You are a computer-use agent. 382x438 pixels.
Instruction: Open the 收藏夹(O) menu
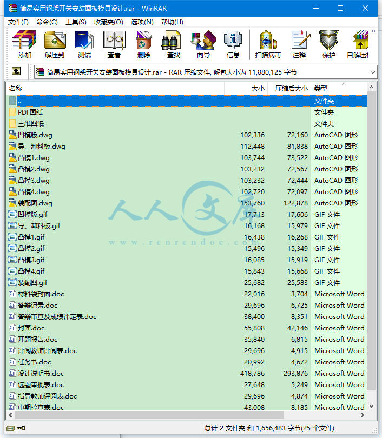[x=108, y=22]
